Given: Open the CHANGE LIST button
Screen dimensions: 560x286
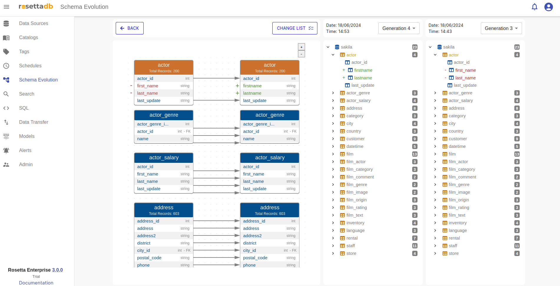Looking at the screenshot, I should coord(295,28).
